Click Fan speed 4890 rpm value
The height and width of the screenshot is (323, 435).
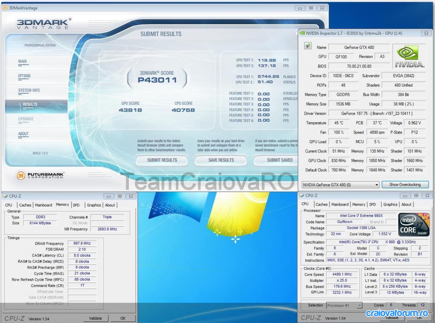coord(377,133)
